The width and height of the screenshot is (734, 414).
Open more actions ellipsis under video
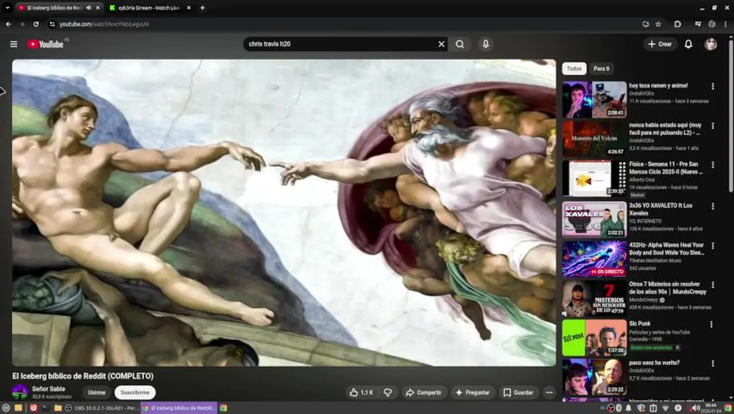pos(549,392)
